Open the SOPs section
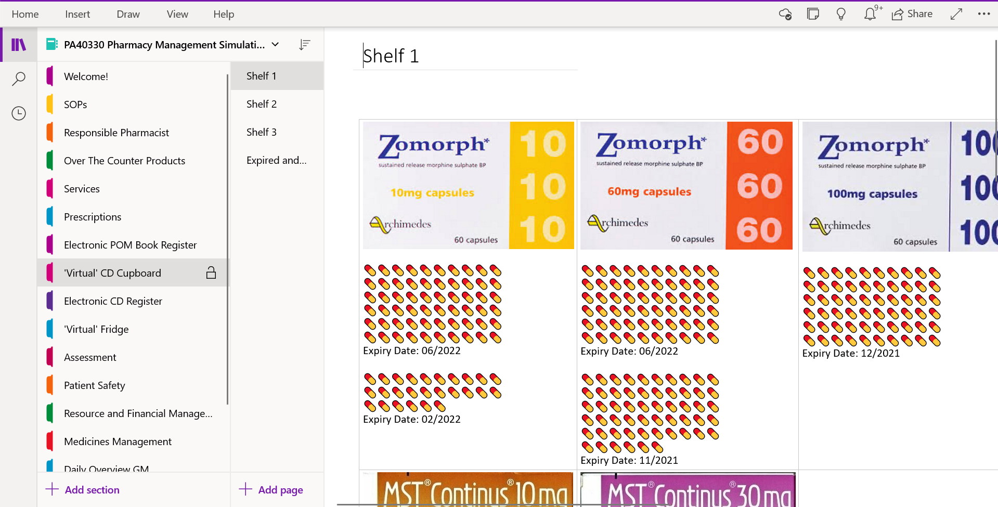Image resolution: width=998 pixels, height=507 pixels. (x=133, y=105)
